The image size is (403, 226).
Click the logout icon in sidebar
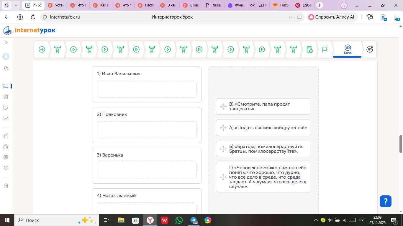point(6,186)
